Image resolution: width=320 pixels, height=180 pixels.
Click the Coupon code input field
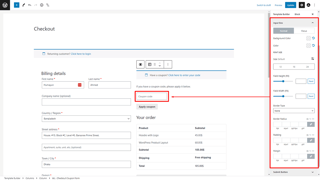[x=152, y=96]
